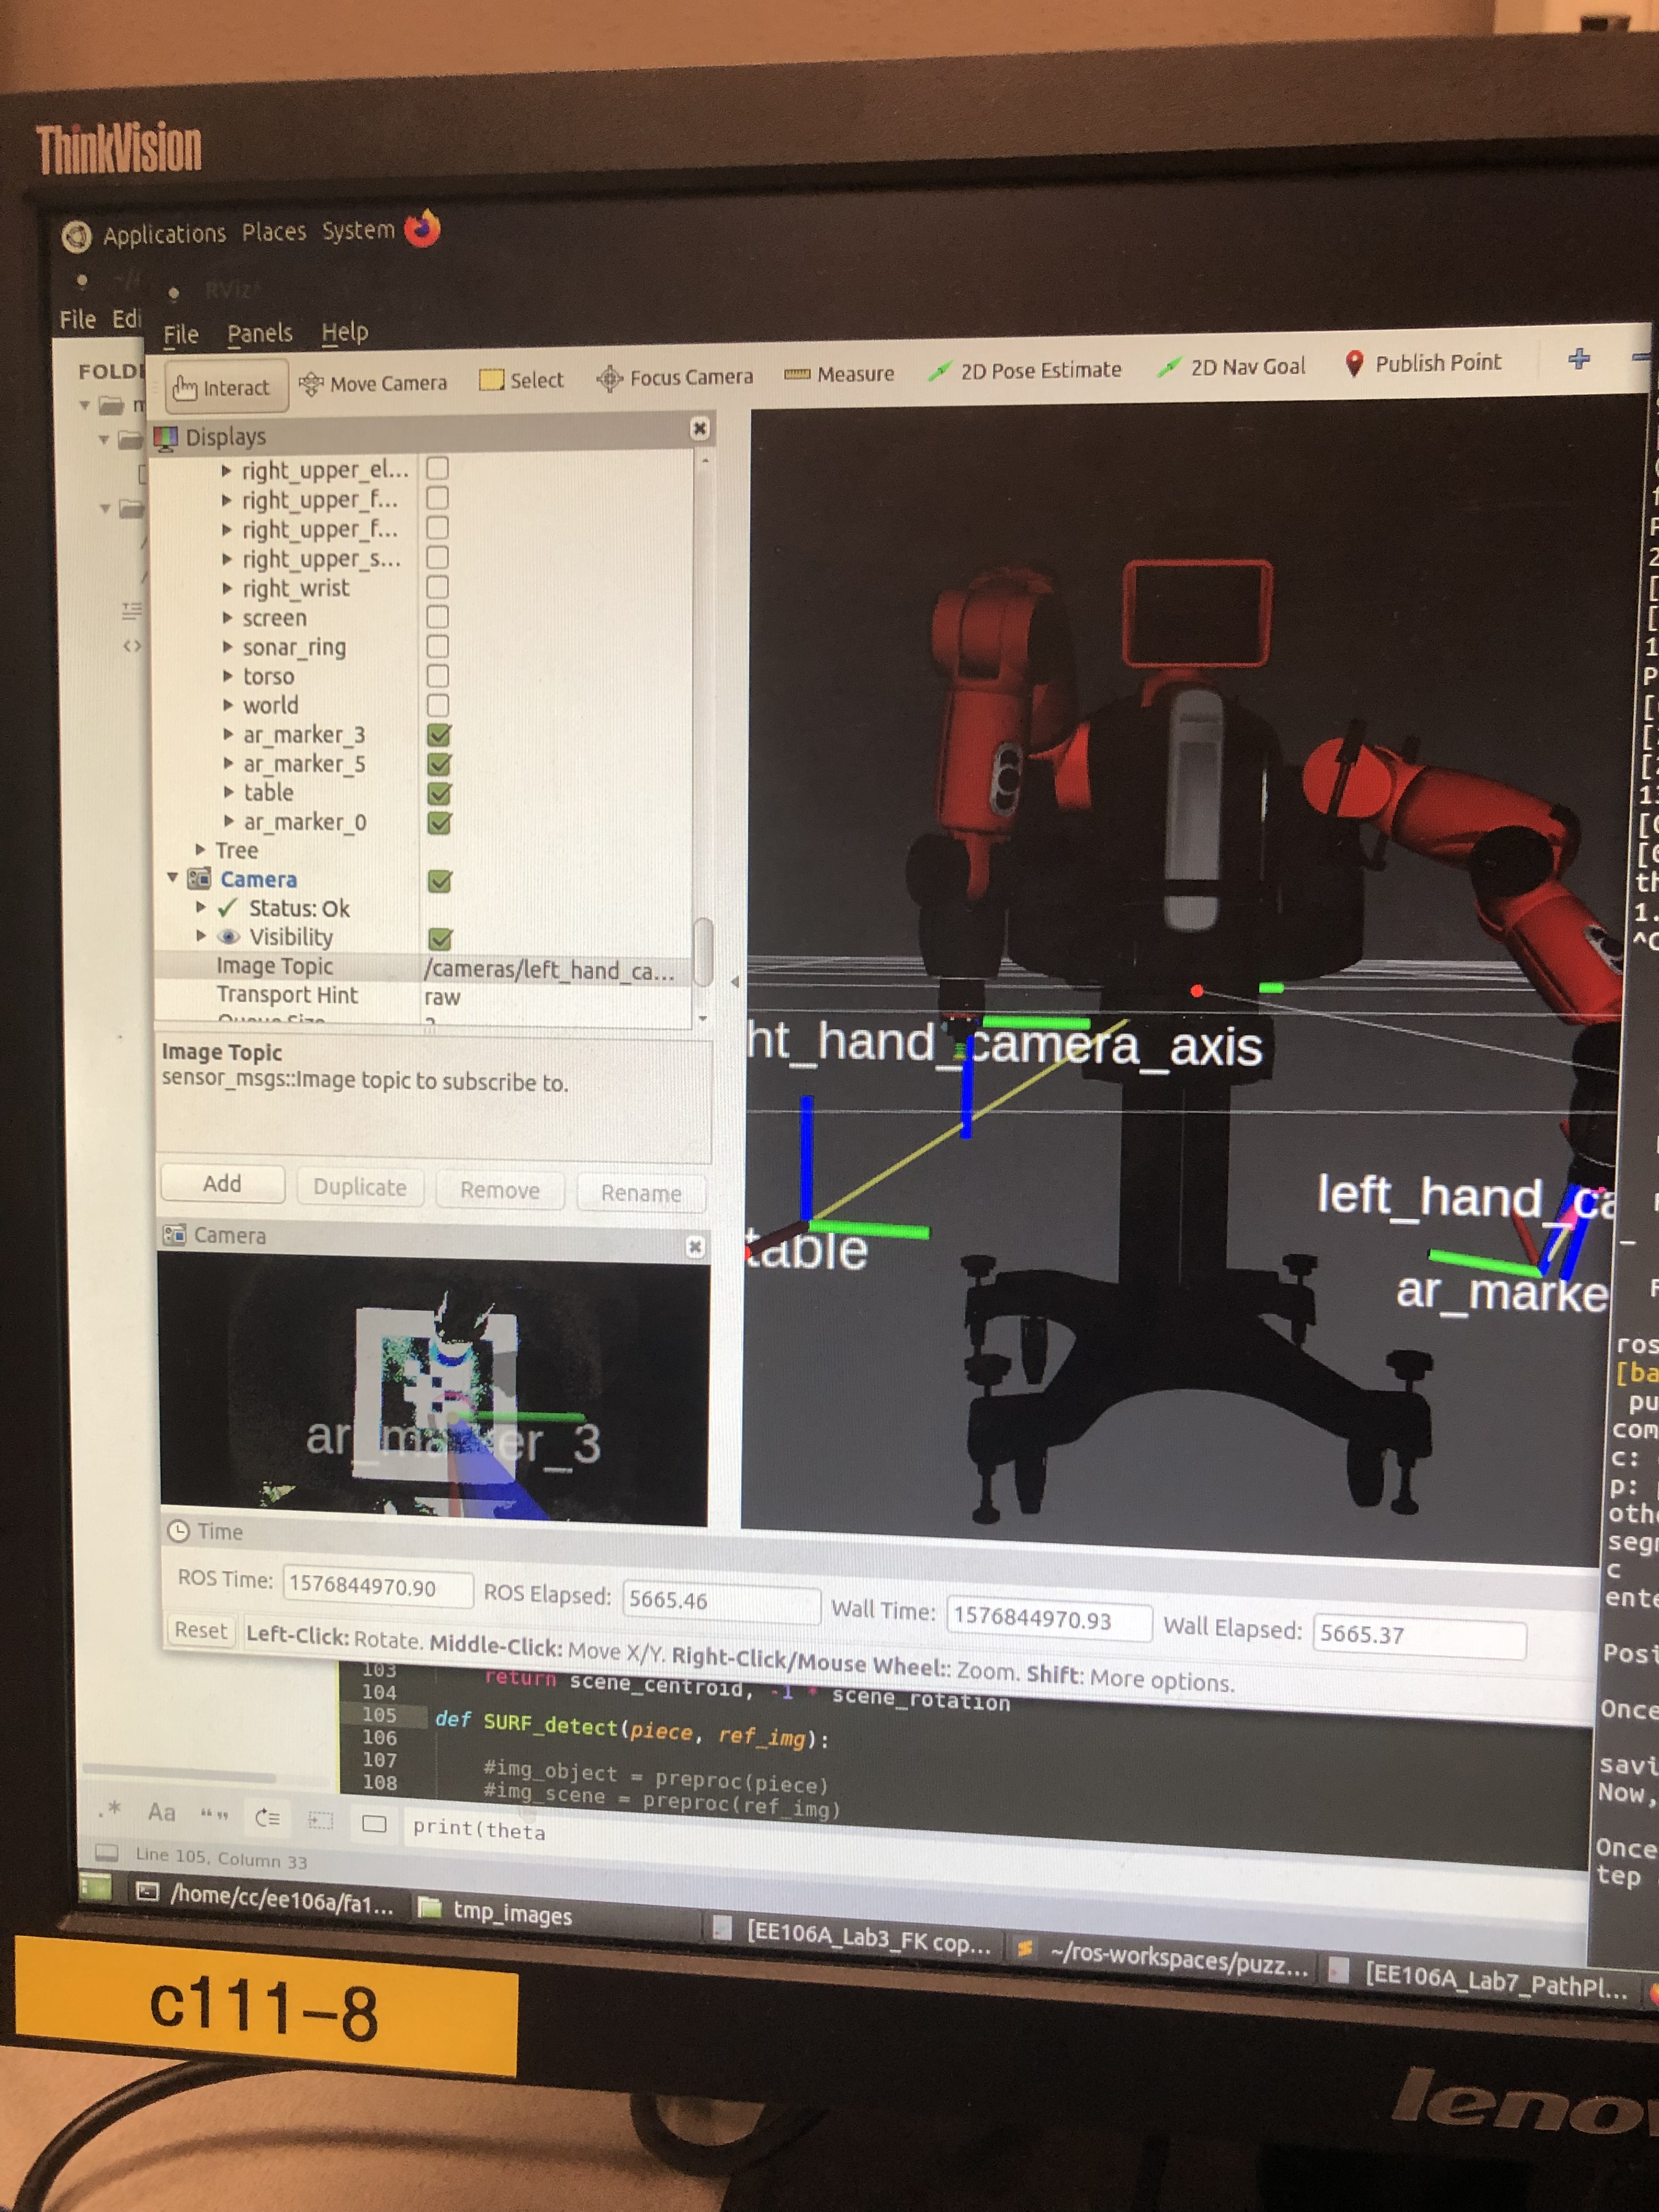
Task: Click the Camera display icon in tree
Action: (x=200, y=879)
